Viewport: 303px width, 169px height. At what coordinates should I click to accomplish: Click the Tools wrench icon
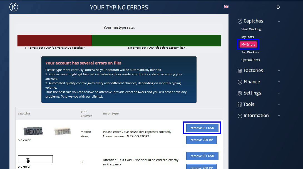239,105
